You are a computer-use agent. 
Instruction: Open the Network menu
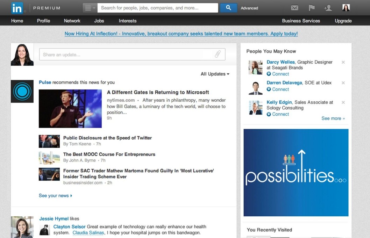72,21
